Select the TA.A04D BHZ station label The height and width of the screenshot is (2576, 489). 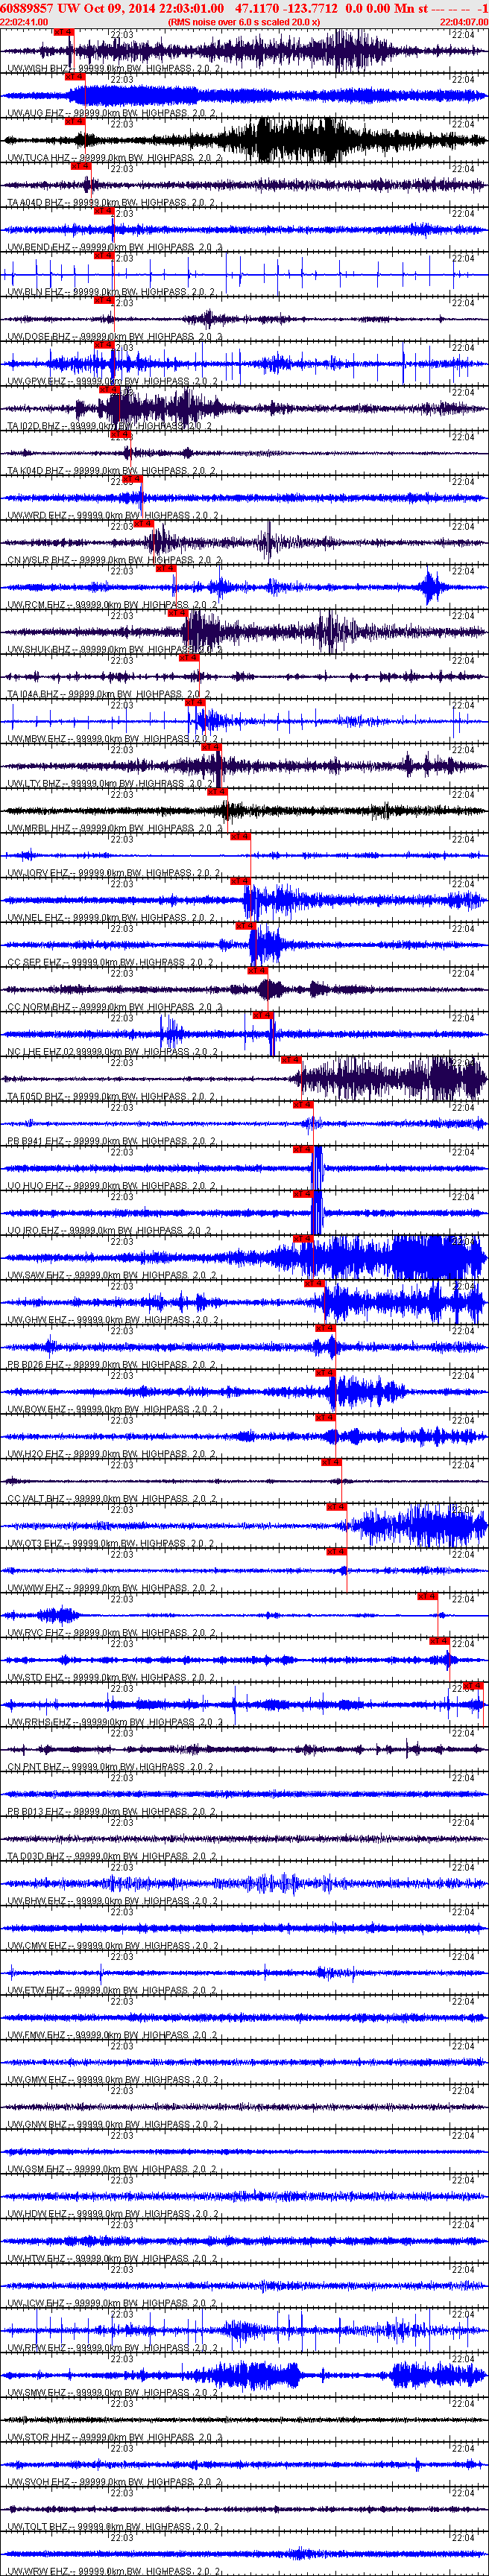111,203
